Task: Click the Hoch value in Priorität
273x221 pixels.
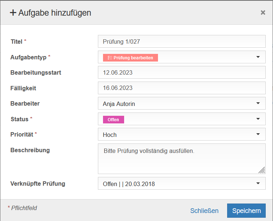Action: point(110,135)
